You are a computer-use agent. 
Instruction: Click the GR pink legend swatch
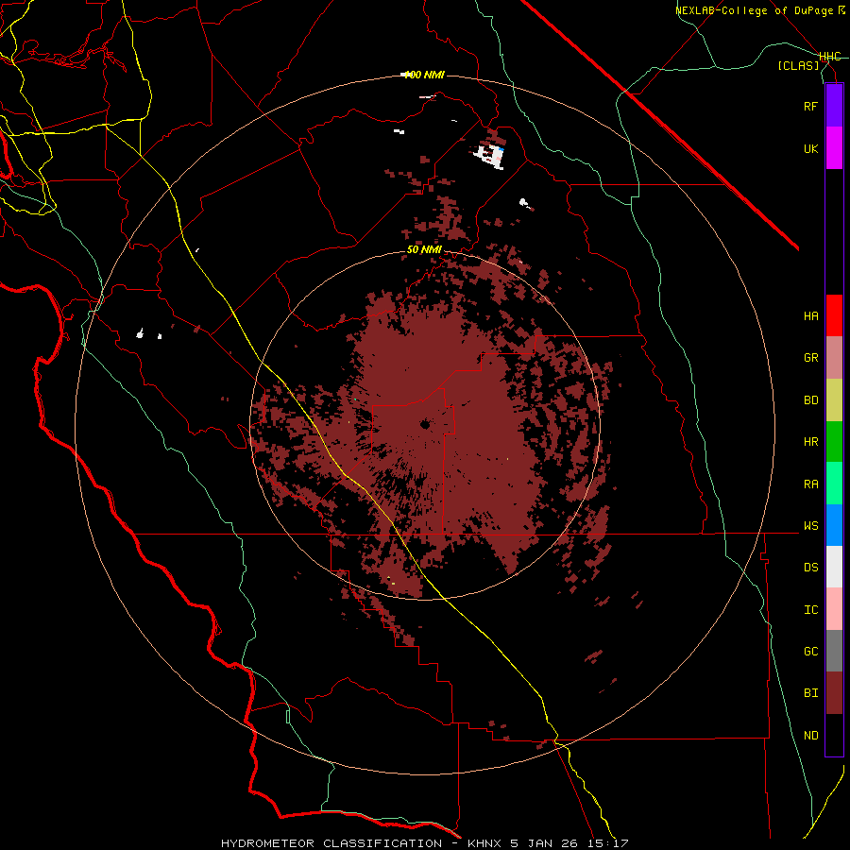pyautogui.click(x=834, y=358)
